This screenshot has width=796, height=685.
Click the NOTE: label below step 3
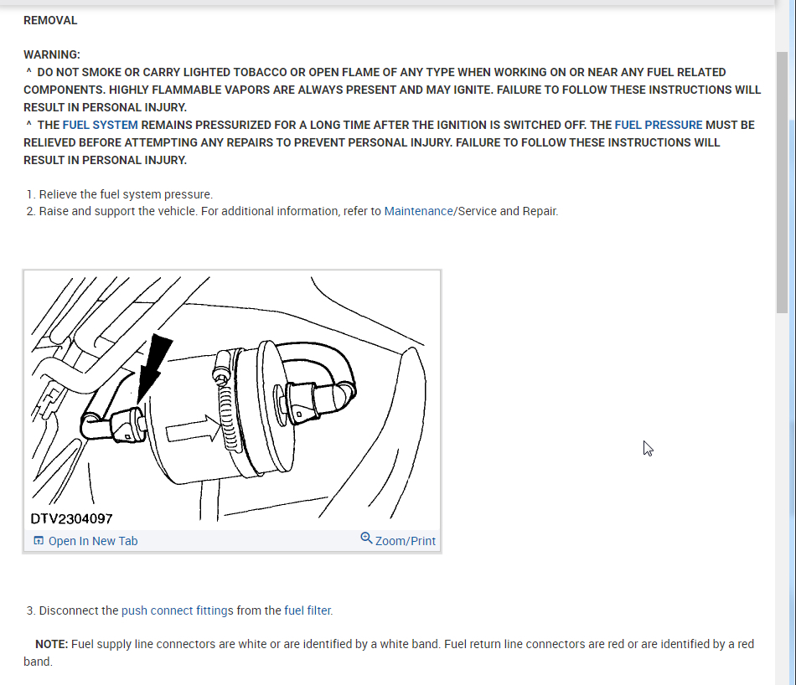point(51,644)
